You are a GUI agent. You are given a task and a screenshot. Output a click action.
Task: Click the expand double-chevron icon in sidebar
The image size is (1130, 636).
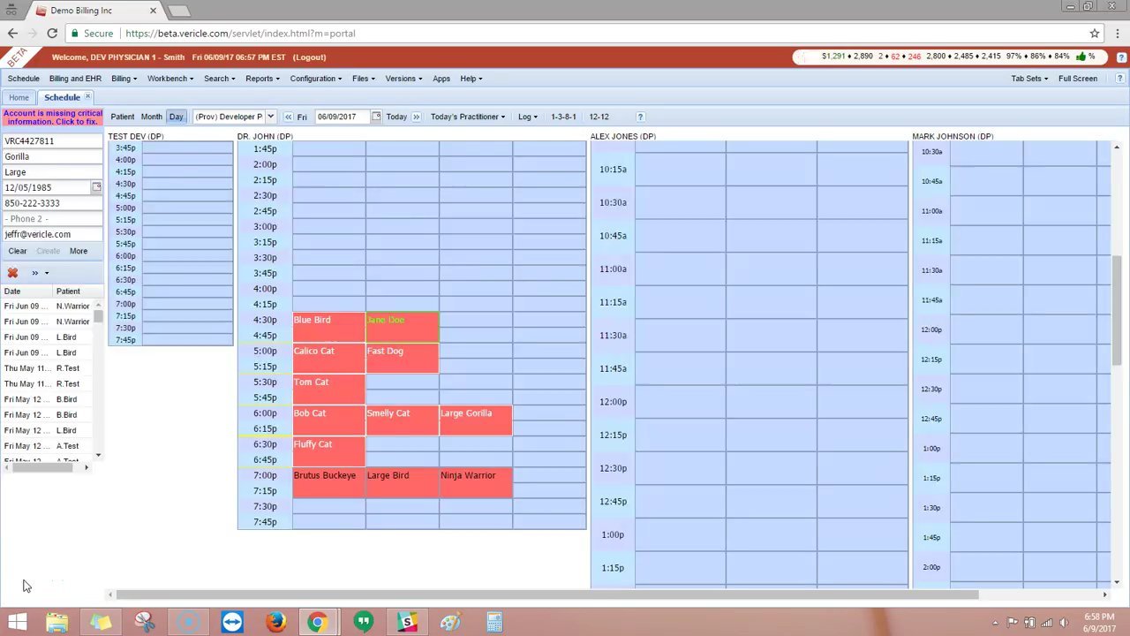point(34,273)
